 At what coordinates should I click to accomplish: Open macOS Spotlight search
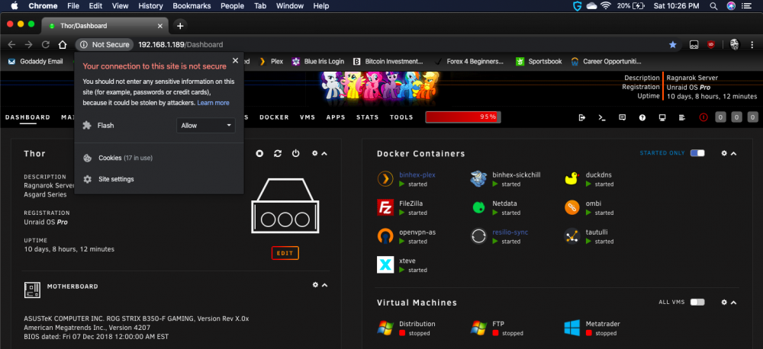pyautogui.click(x=713, y=6)
